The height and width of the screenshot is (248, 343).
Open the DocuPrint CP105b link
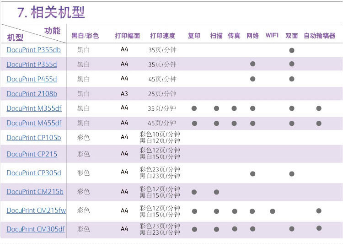(34, 138)
